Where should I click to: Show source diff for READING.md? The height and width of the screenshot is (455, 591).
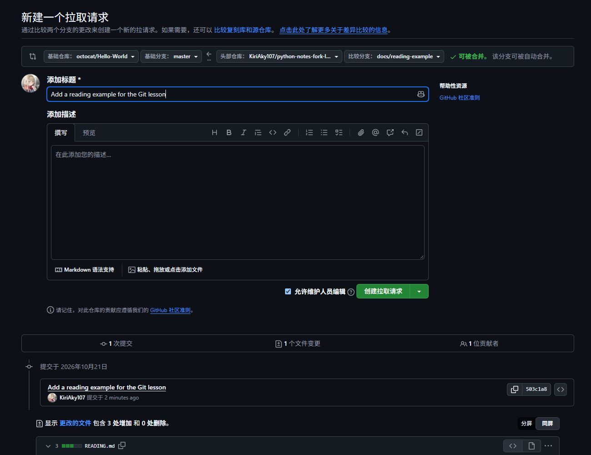coord(513,446)
